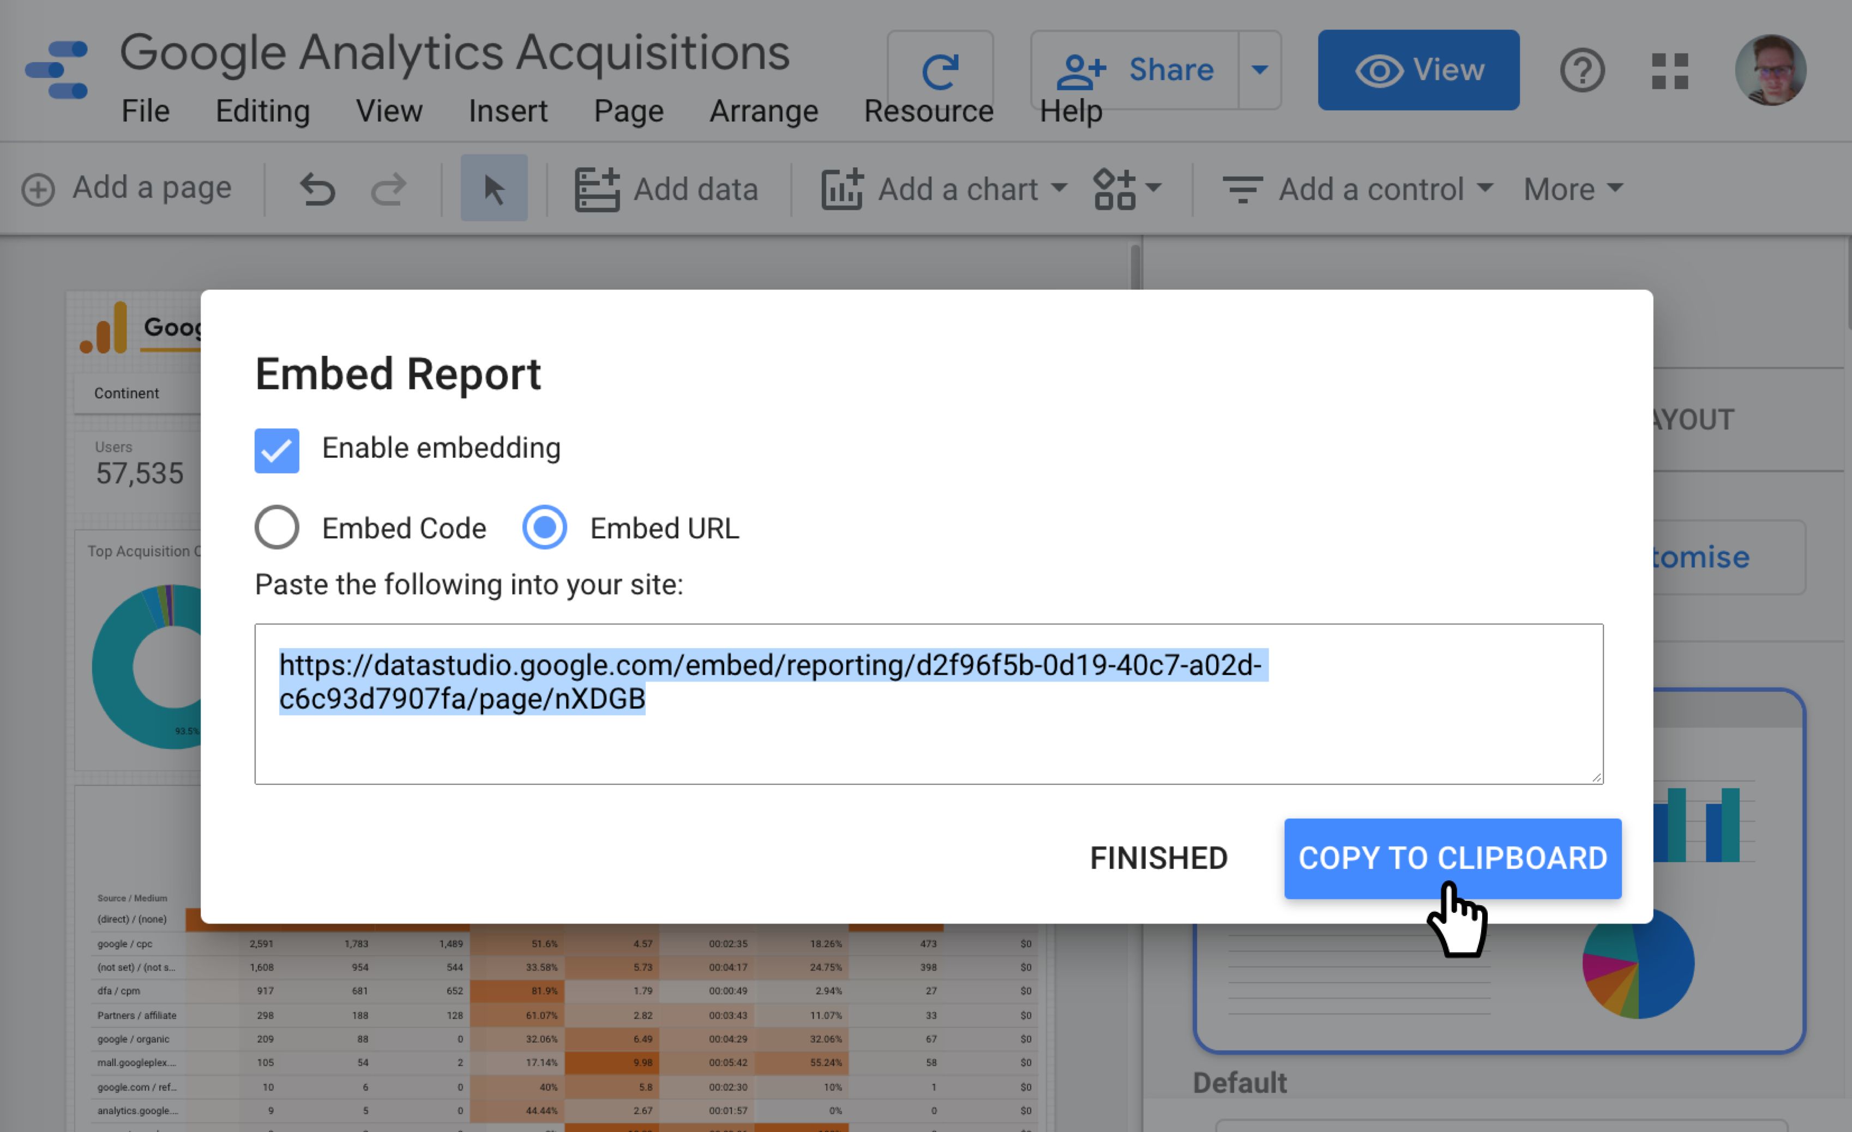1852x1132 pixels.
Task: Click the Add data icon
Action: click(597, 189)
